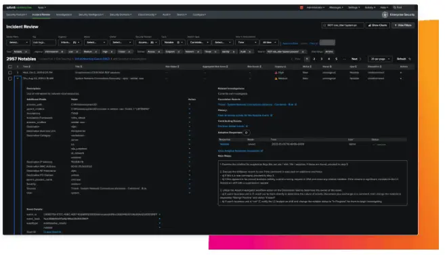The image size is (445, 255).
Task: Remove the Network domain filter chip
Action: 198,52
